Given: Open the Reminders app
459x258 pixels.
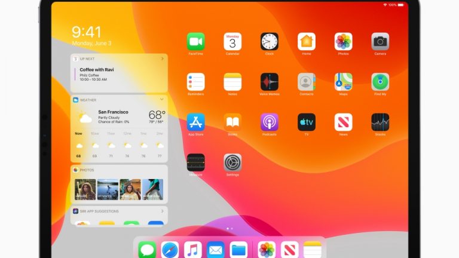Looking at the screenshot, I should (x=195, y=82).
